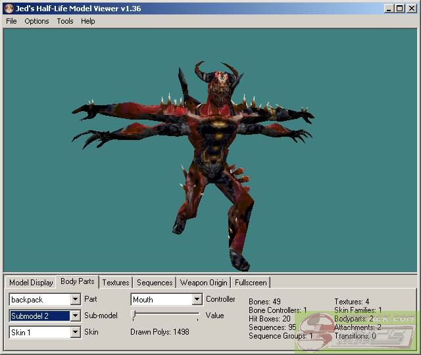Click the 'Bones: 49' statistic
The height and width of the screenshot is (355, 421).
(264, 302)
